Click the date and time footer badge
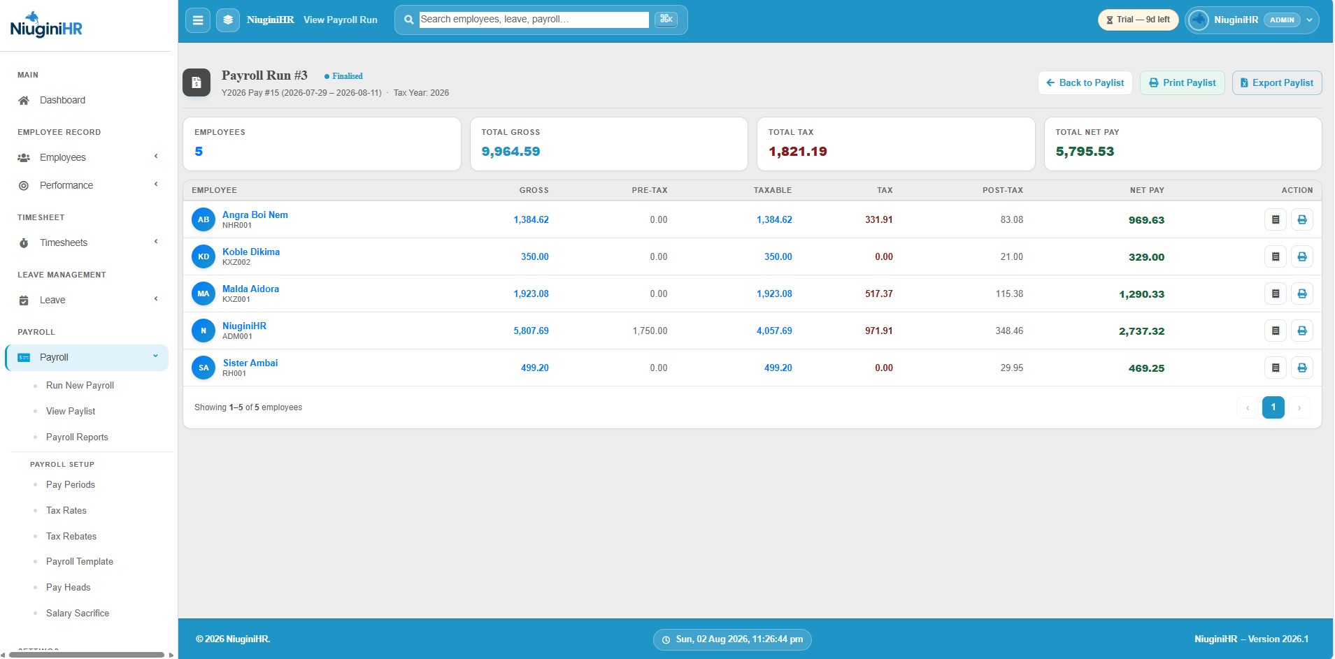This screenshot has width=1335, height=659. (732, 639)
